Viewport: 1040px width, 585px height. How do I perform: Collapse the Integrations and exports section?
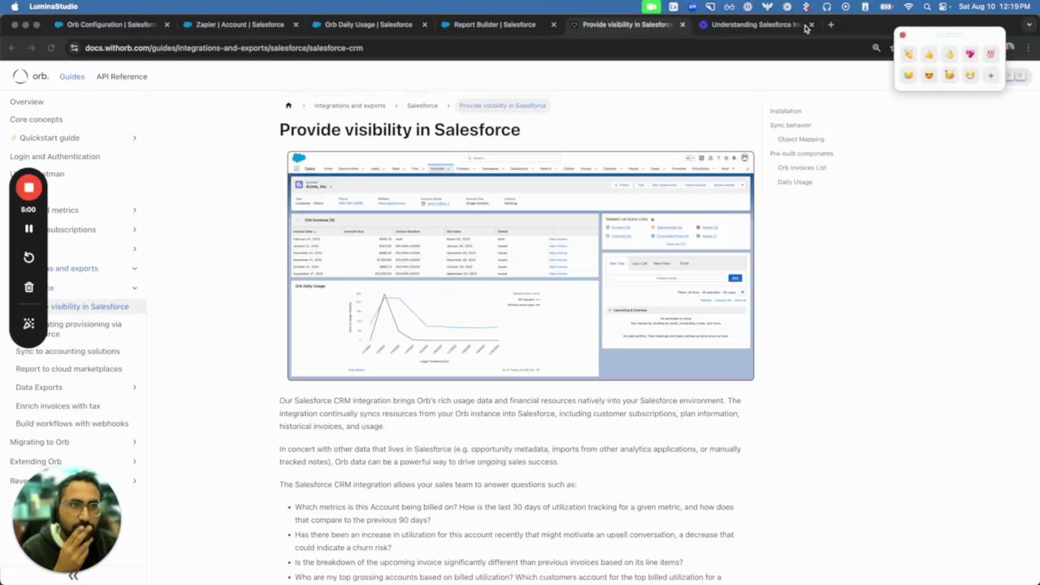pyautogui.click(x=134, y=268)
